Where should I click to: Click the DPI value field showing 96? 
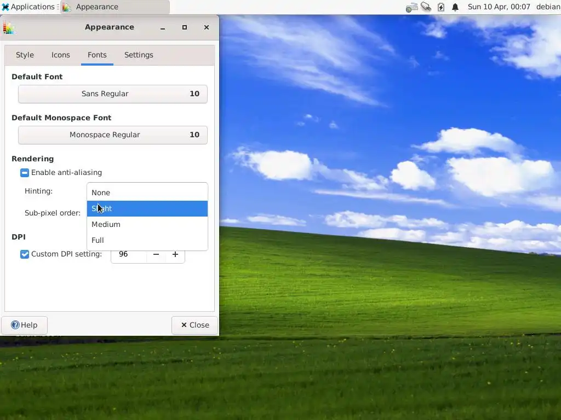click(x=129, y=254)
